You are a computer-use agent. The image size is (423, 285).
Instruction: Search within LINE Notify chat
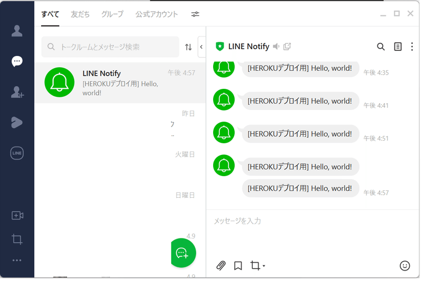tap(381, 47)
